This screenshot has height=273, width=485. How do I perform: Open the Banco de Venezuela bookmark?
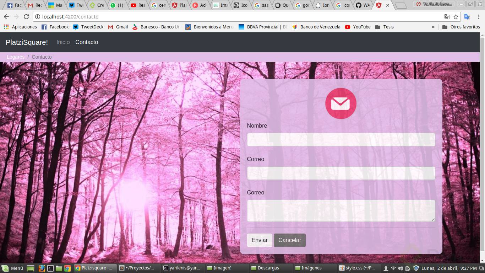316,27
